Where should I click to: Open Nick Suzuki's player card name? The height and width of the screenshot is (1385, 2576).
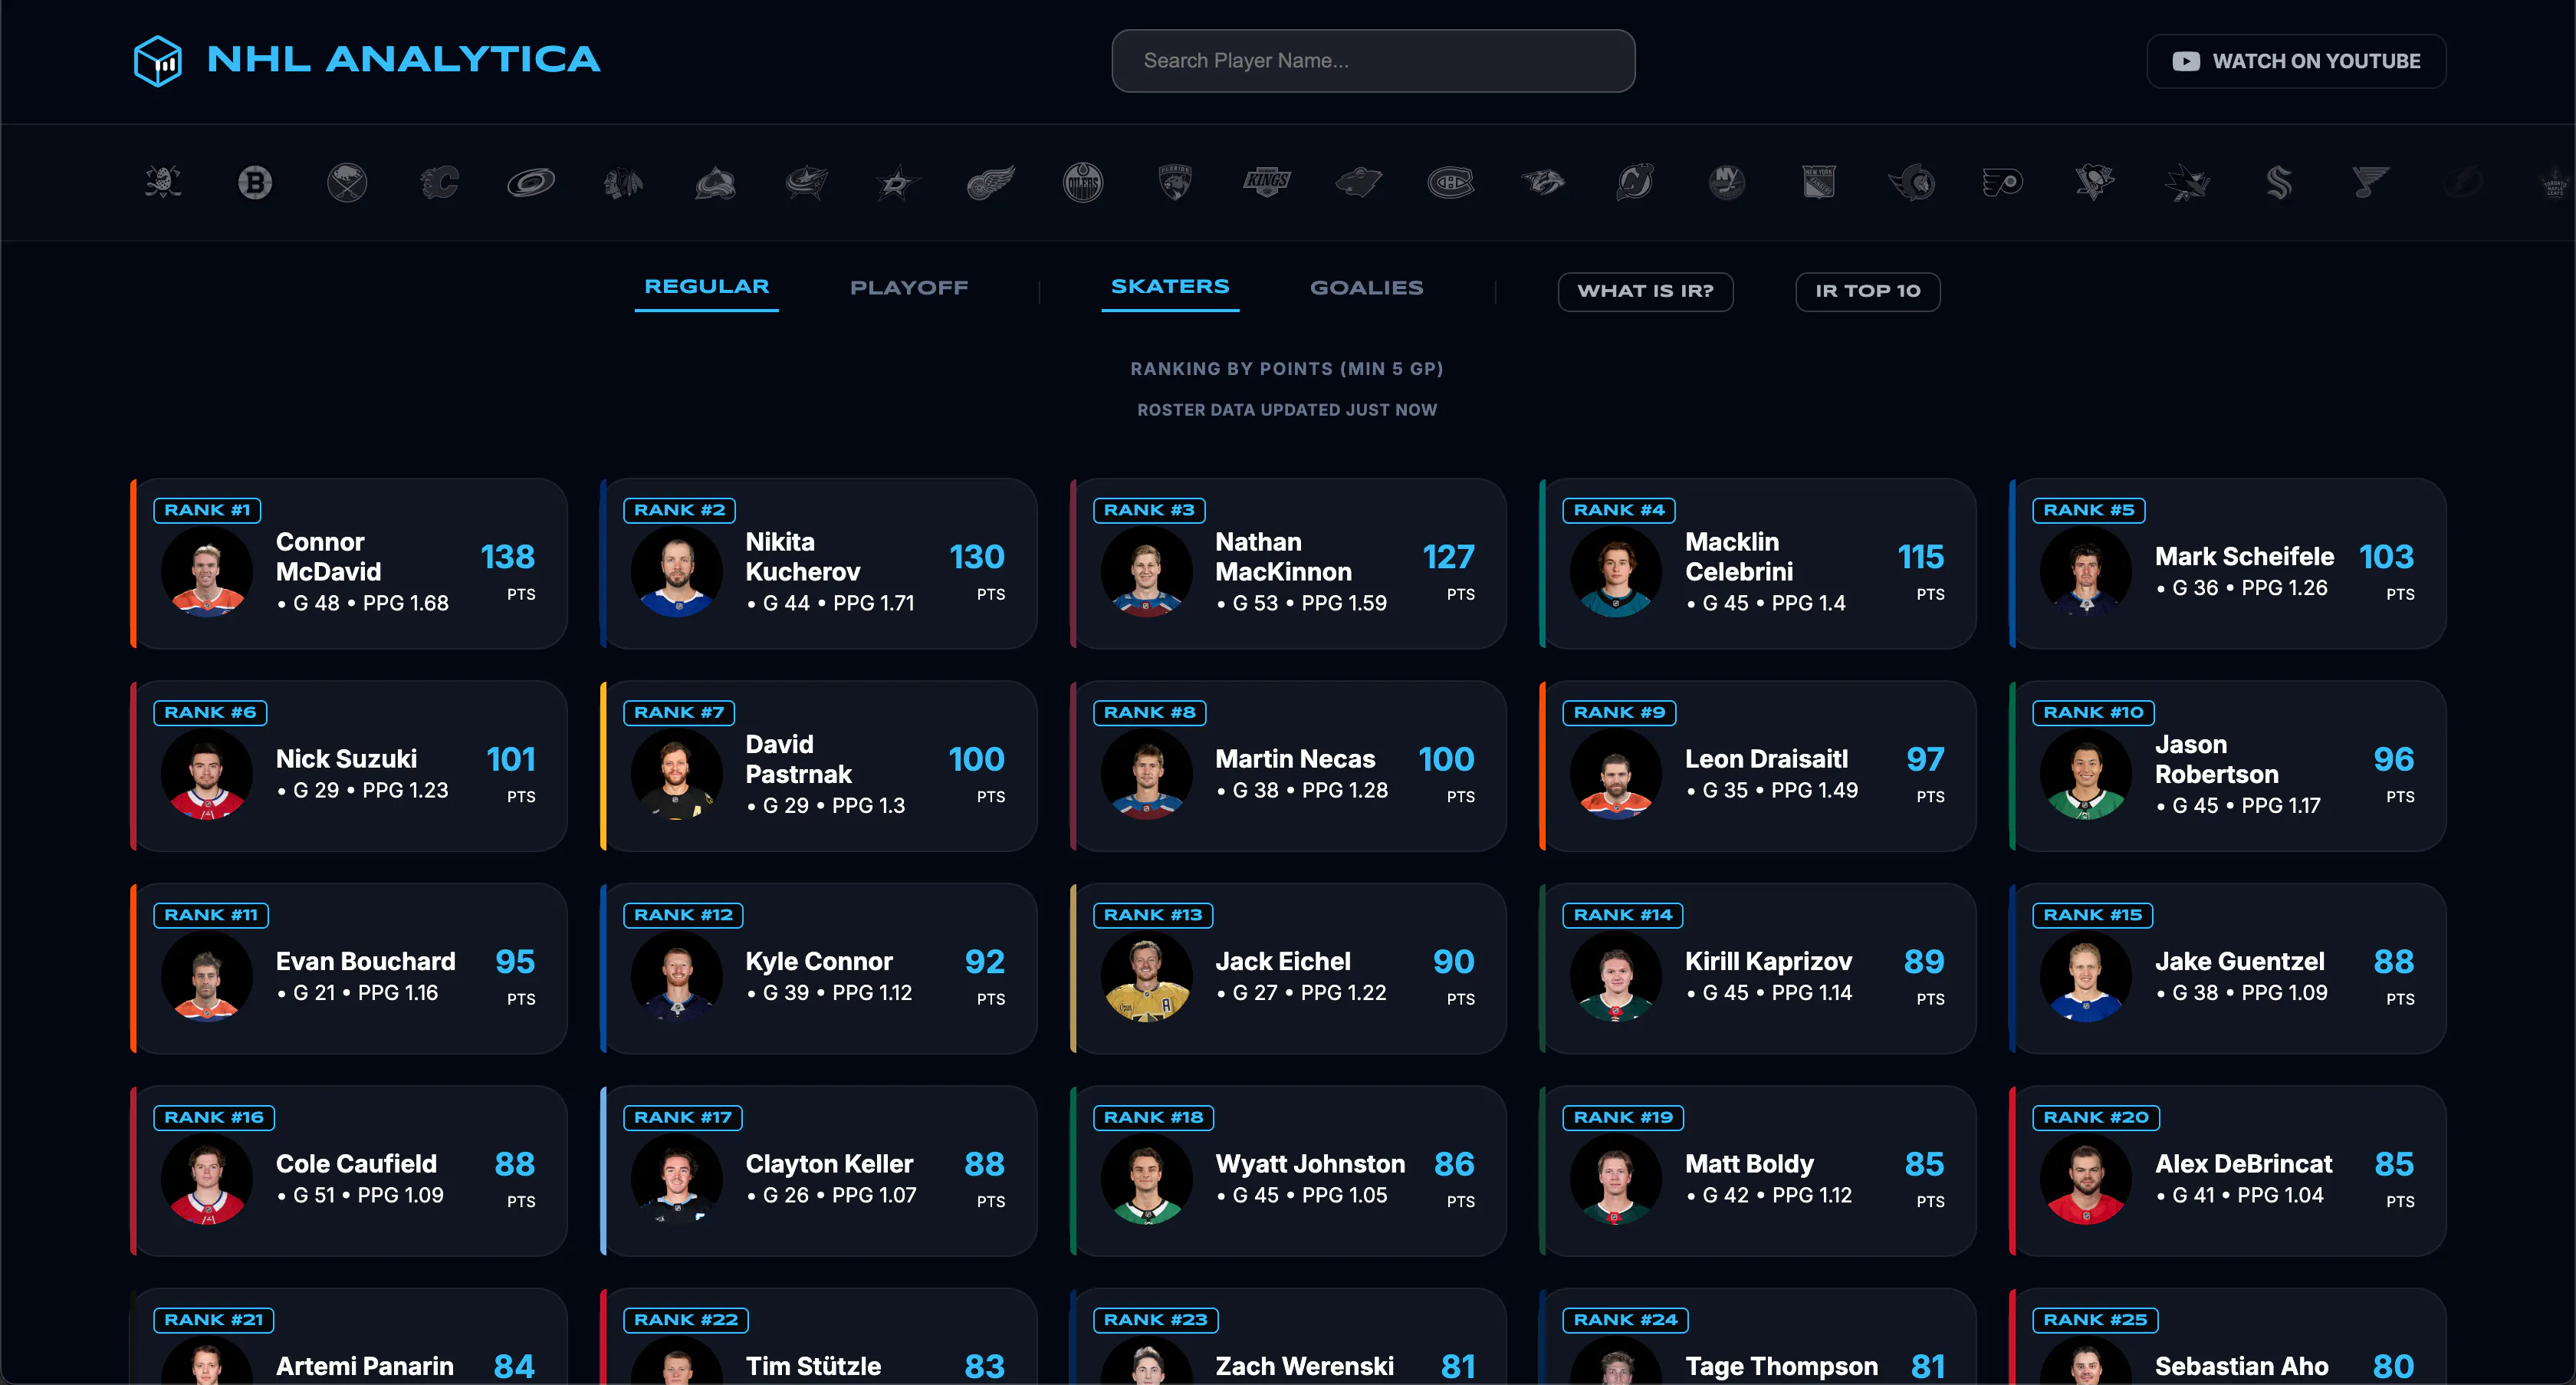pyautogui.click(x=346, y=759)
